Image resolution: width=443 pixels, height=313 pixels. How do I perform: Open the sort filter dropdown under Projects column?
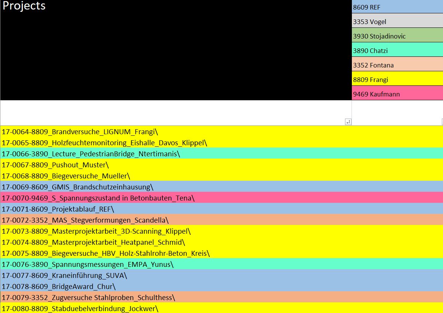348,122
